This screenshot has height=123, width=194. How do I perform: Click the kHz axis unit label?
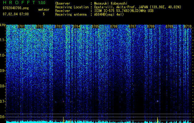pyautogui.click(x=3, y=25)
